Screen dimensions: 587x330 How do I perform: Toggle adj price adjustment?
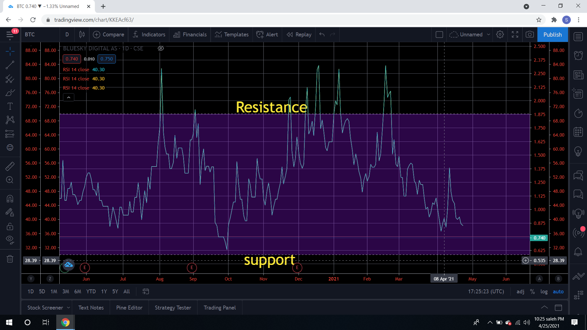(520, 291)
